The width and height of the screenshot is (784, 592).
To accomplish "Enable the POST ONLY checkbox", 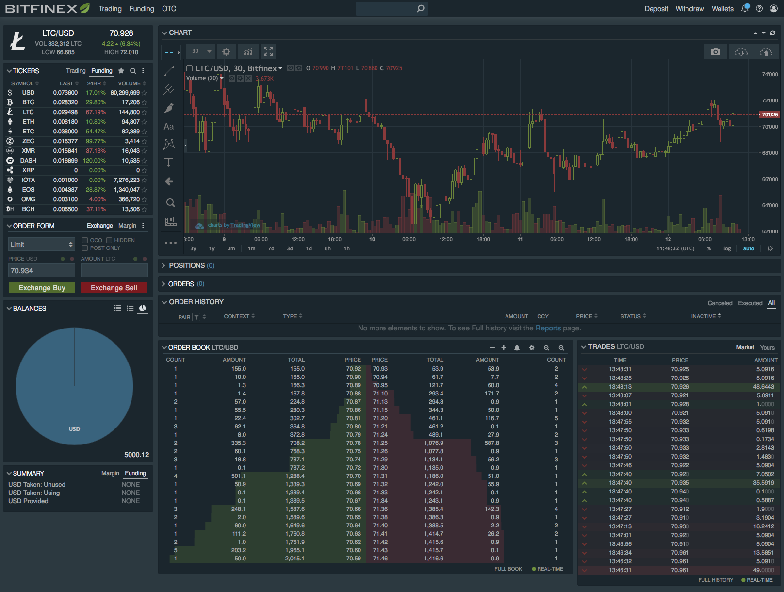I will [85, 248].
